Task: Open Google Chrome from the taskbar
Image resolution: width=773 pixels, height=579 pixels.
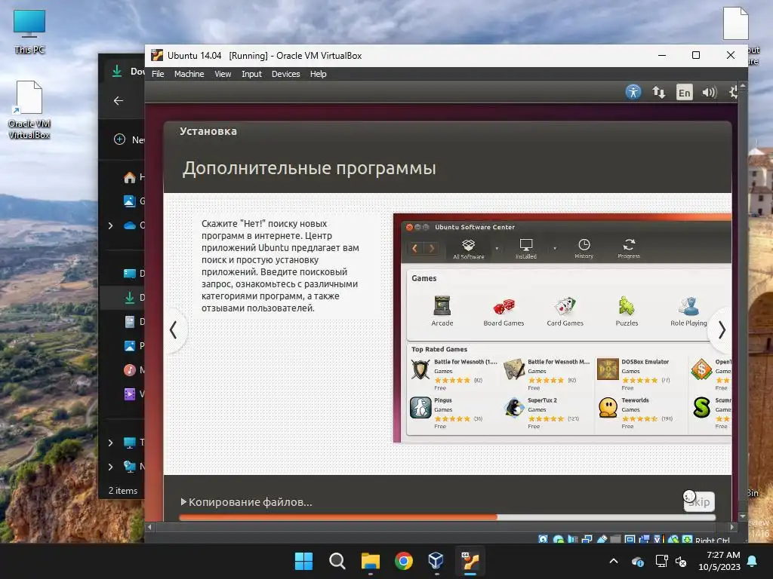Action: point(404,561)
